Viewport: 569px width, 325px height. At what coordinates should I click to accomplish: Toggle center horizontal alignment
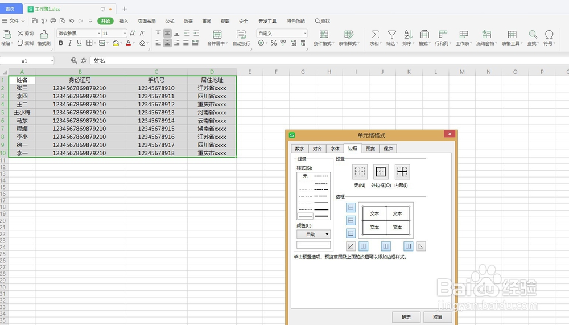click(x=167, y=43)
